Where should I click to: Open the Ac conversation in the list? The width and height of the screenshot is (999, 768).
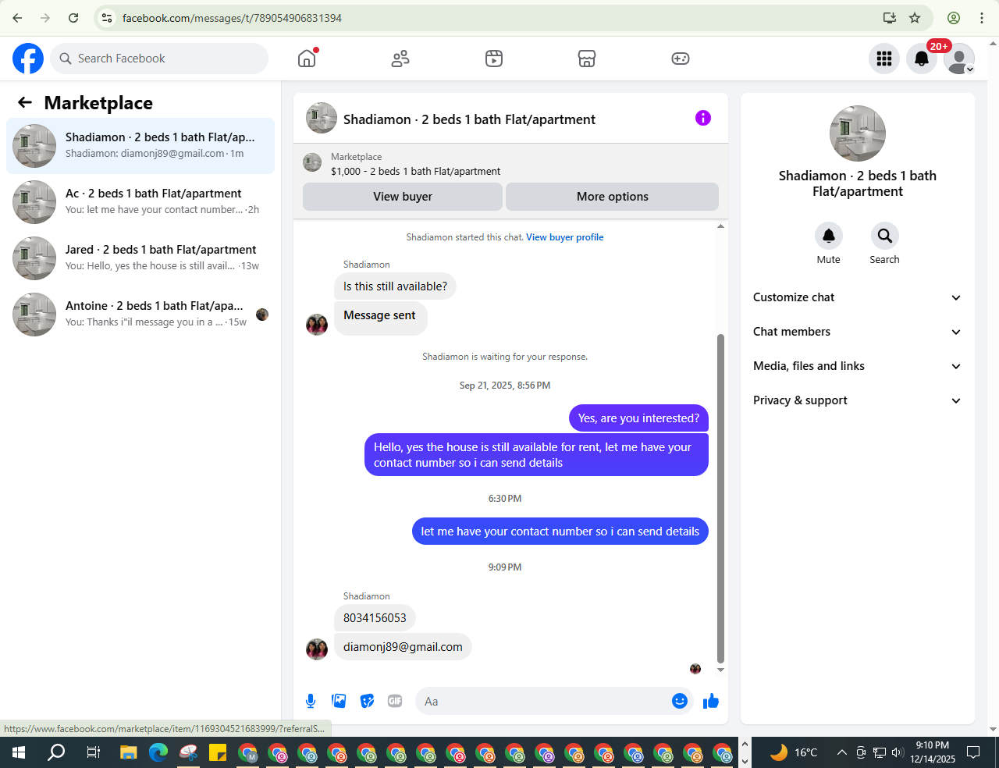point(140,202)
